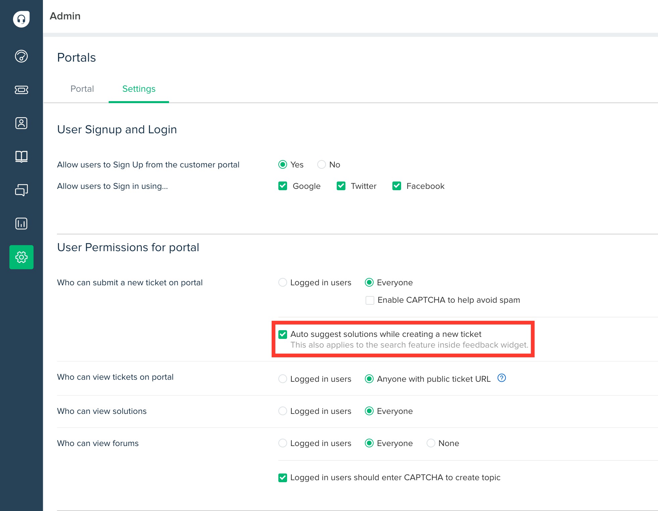Open the Tickets icon in sidebar

click(x=21, y=90)
